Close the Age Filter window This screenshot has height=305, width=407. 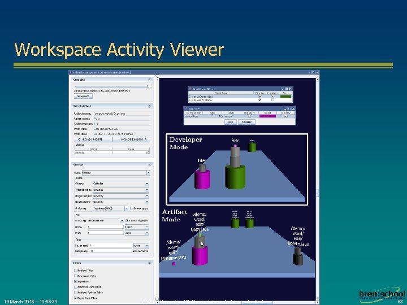coord(293,108)
